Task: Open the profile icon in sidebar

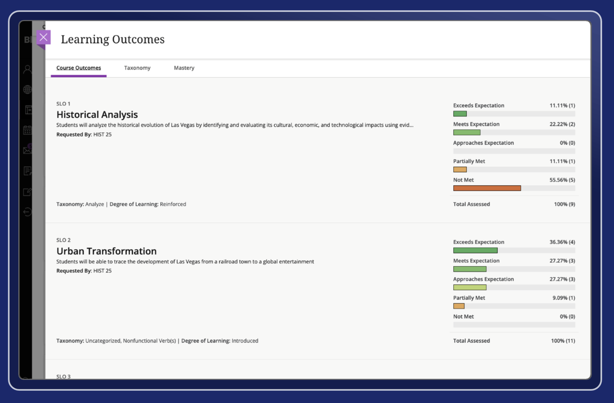Action: pyautogui.click(x=27, y=69)
